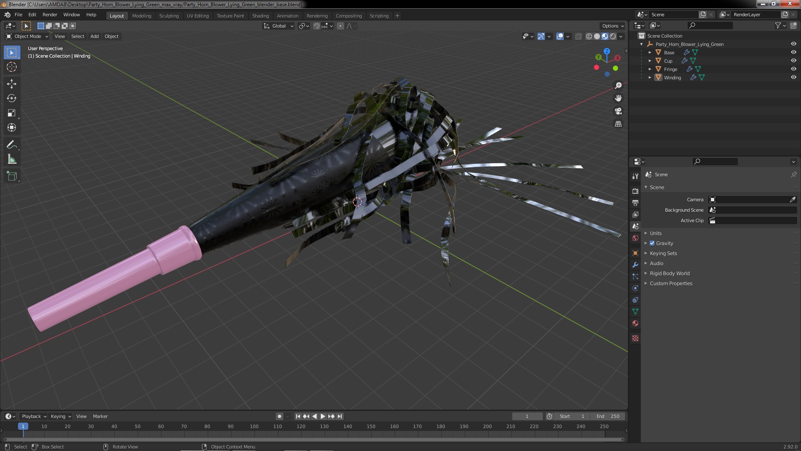
Task: Activate the Measure tool
Action: pos(12,160)
